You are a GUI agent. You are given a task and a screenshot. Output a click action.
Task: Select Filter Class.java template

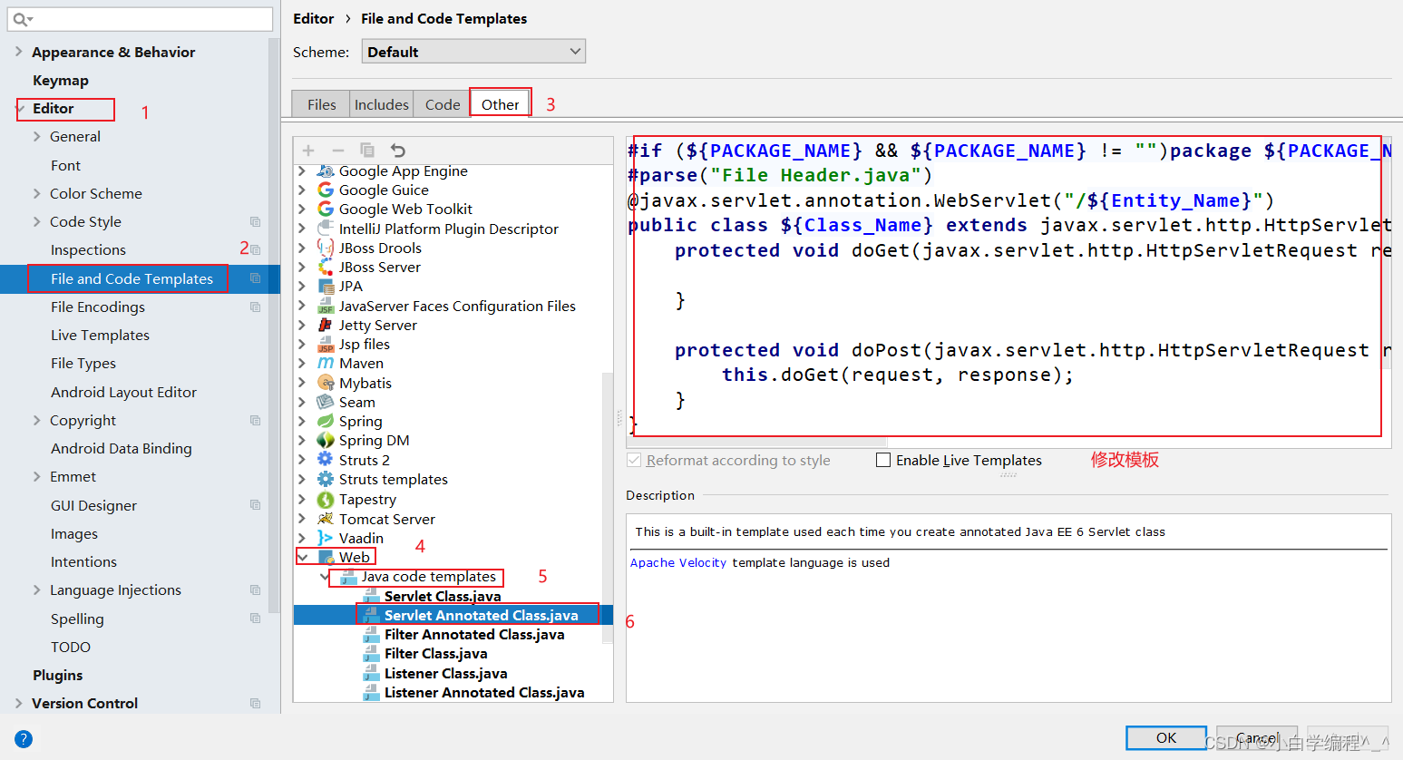[x=435, y=653]
